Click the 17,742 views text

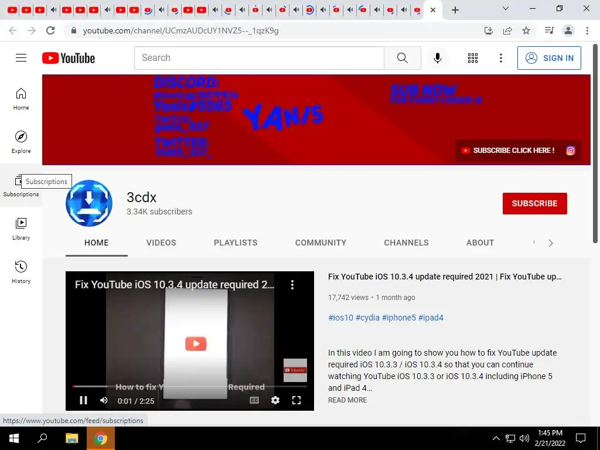coord(348,297)
